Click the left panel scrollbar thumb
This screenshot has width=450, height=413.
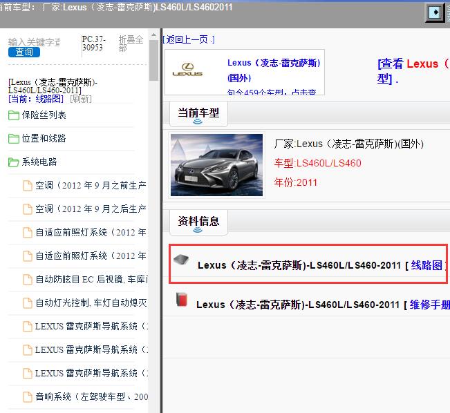[154, 61]
